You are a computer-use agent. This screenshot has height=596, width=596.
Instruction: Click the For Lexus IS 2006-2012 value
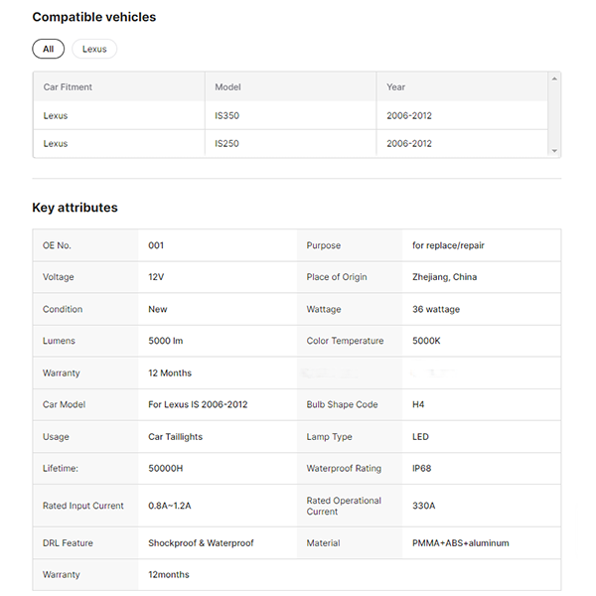tap(198, 405)
